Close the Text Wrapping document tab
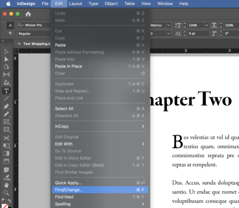The height and width of the screenshot is (208, 239). pos(19,44)
